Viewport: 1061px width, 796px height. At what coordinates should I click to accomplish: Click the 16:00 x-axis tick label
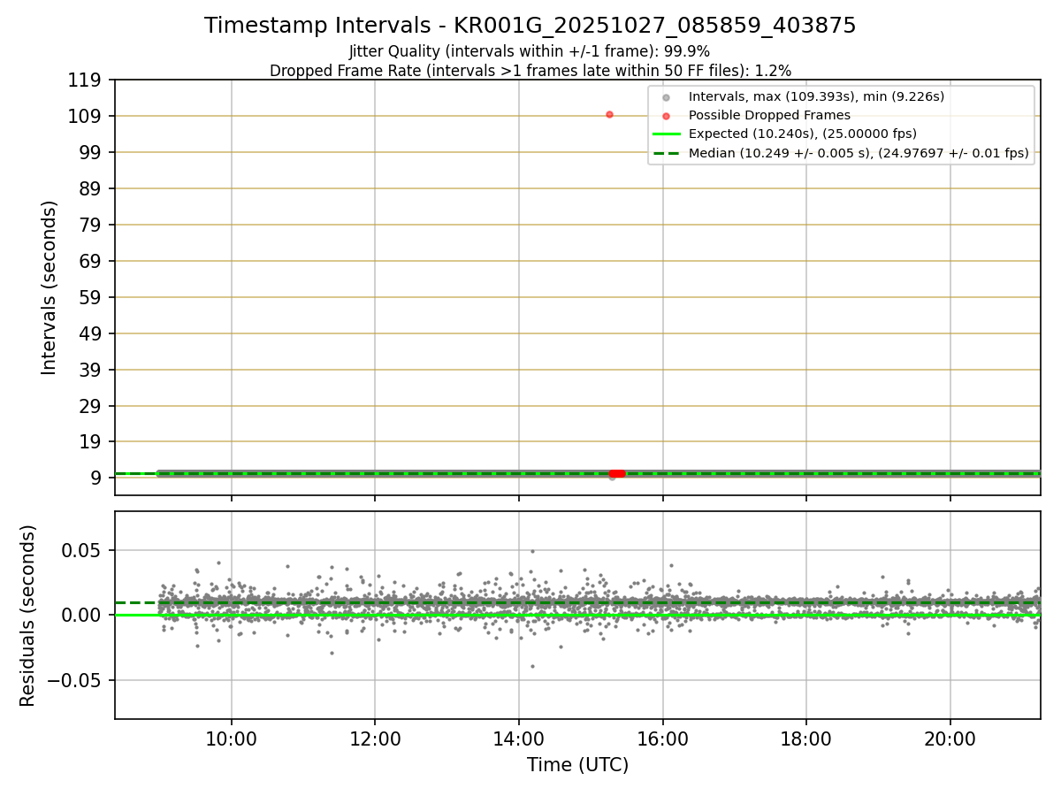(x=663, y=739)
